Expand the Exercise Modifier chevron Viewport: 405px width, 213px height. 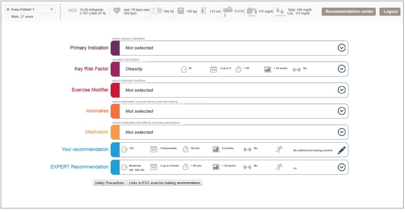tap(342, 90)
